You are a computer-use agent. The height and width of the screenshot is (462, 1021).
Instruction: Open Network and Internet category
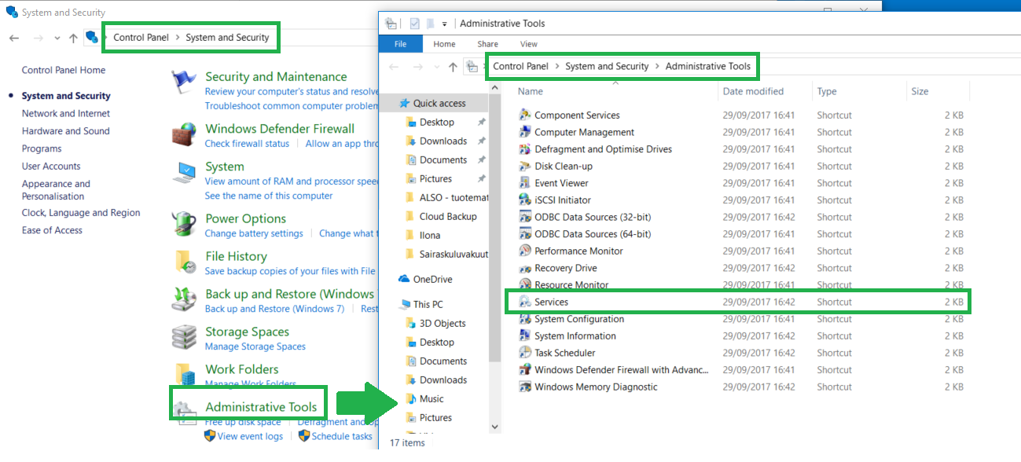[x=66, y=113]
